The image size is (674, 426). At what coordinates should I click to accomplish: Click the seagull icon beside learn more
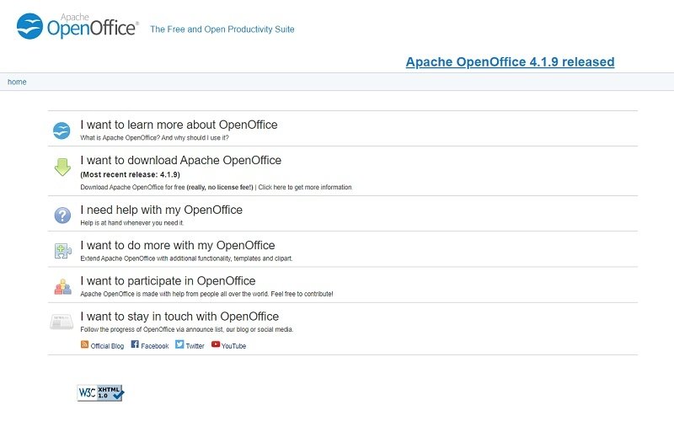click(62, 130)
